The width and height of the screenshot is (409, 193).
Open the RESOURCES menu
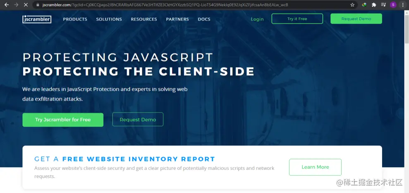(144, 19)
